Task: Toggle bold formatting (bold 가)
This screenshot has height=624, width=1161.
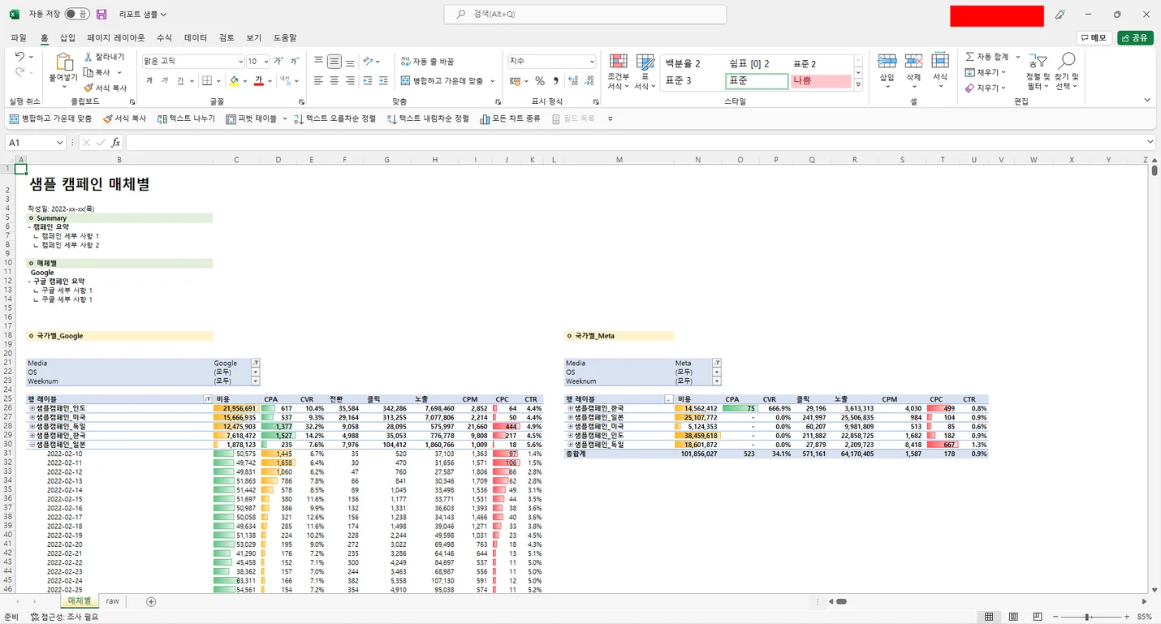Action: 149,80
